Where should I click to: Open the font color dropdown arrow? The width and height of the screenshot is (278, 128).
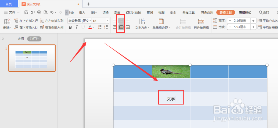coord(94,27)
